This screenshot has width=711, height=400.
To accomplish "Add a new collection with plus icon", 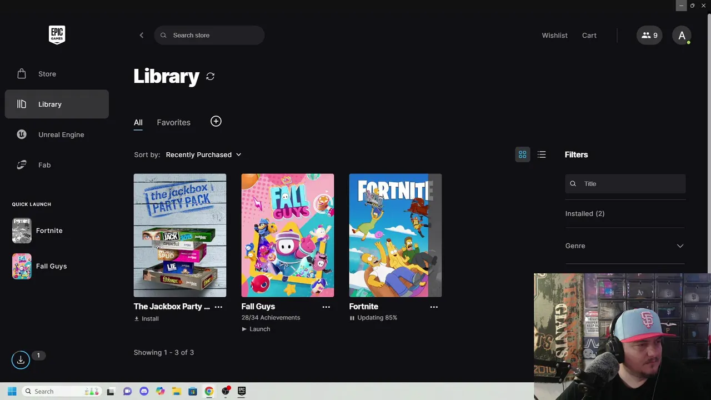I will click(216, 121).
